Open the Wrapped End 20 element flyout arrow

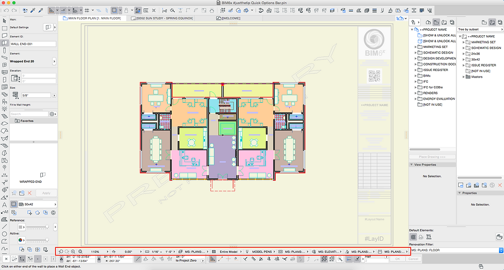tap(54, 61)
